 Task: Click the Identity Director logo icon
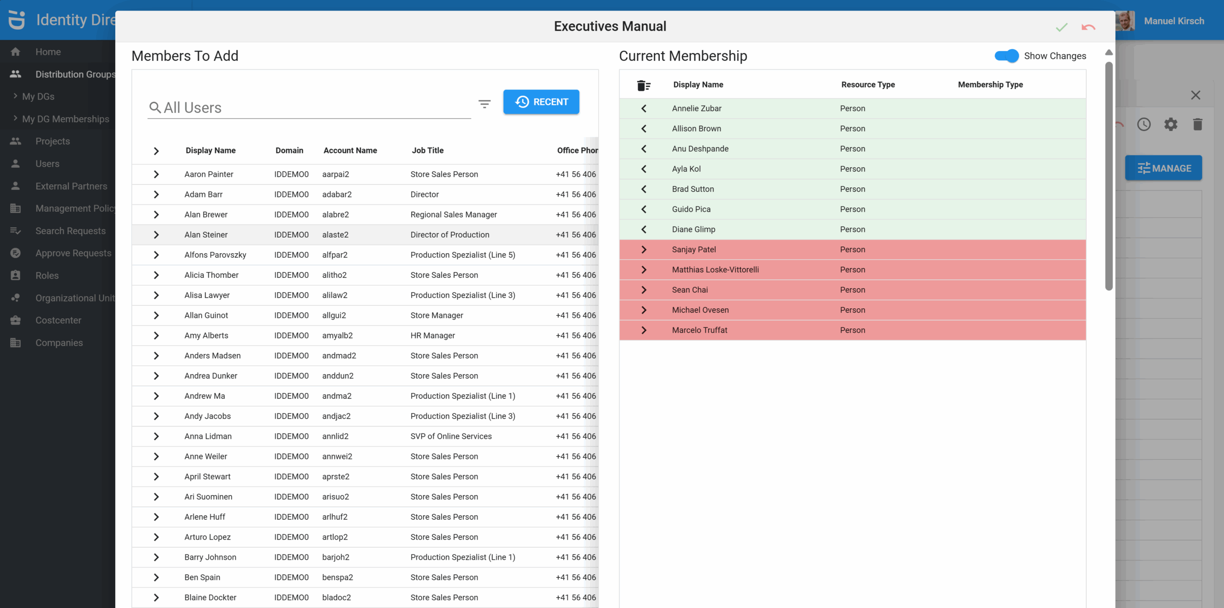[17, 20]
